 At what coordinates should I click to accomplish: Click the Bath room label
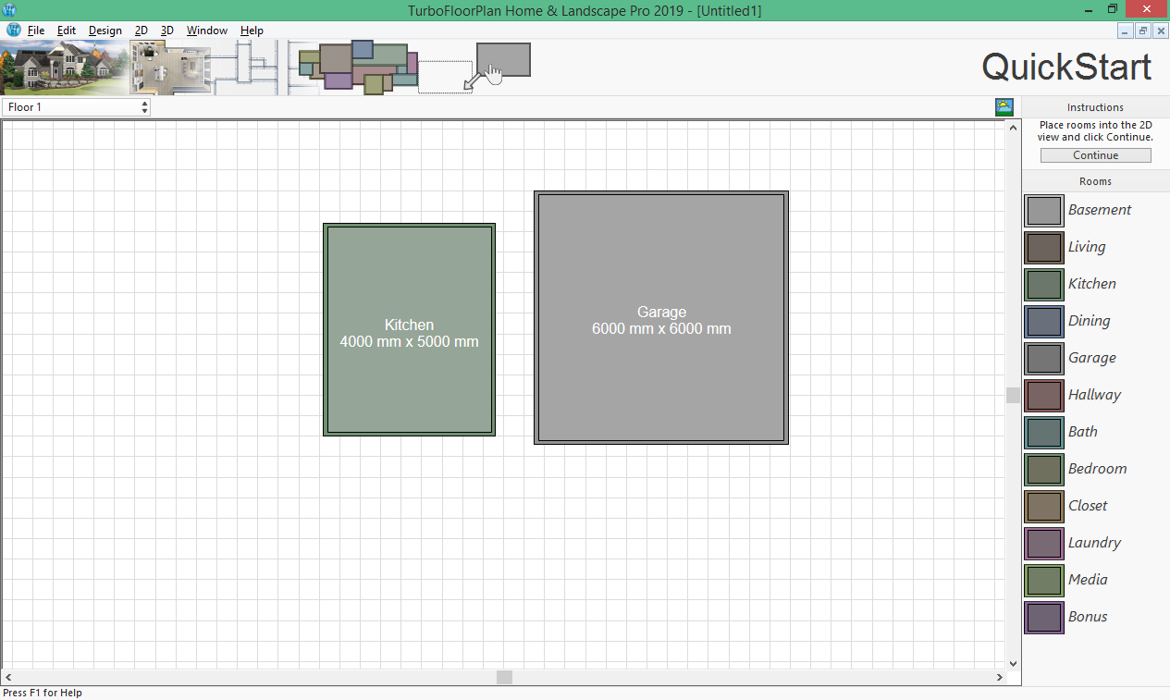pyautogui.click(x=1083, y=432)
